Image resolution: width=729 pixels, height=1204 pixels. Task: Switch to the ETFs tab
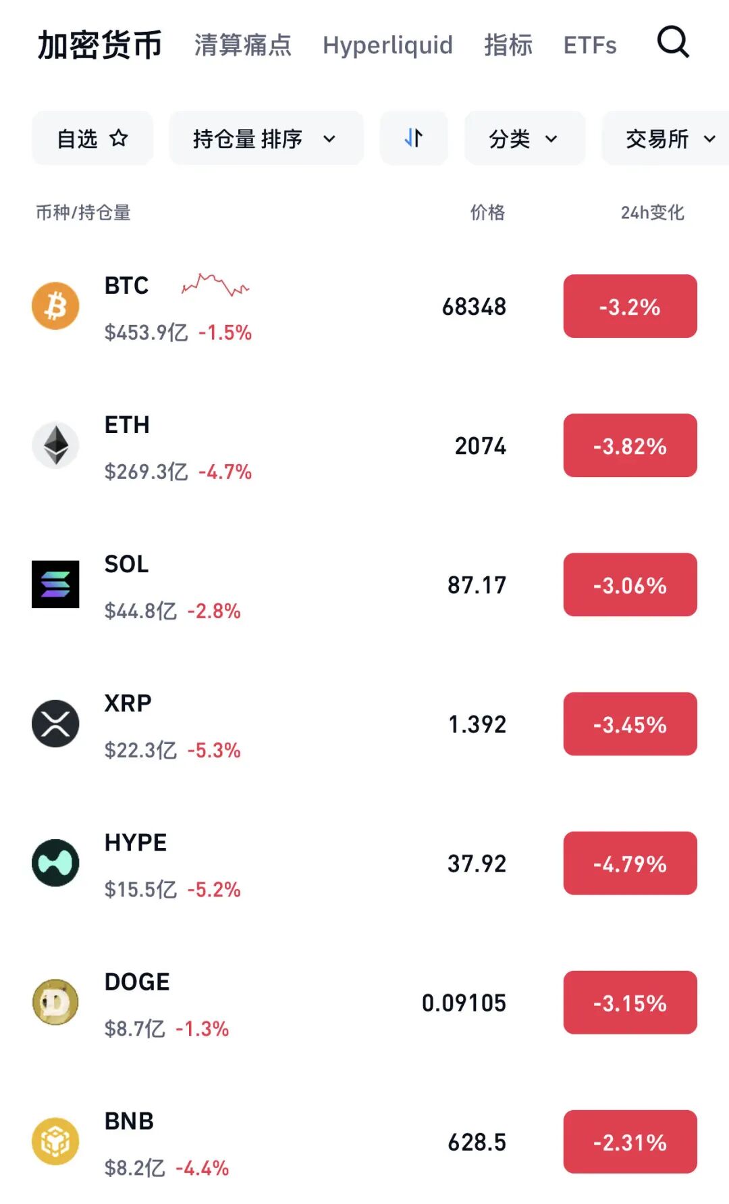pyautogui.click(x=590, y=45)
